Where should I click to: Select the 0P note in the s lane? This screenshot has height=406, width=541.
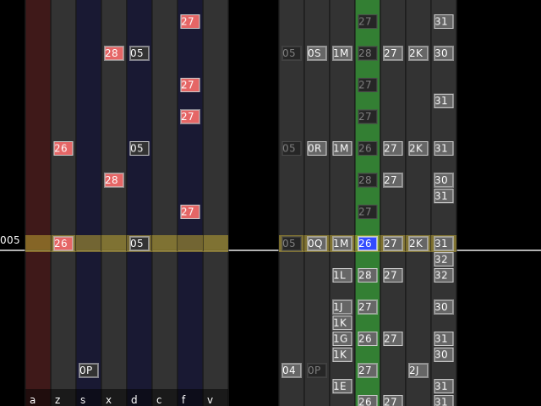click(x=88, y=370)
